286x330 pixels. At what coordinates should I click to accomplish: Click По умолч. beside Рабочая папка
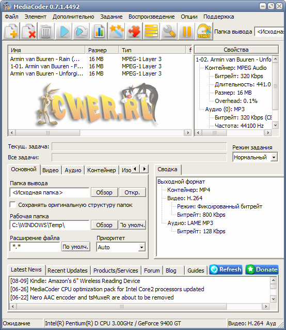(x=132, y=225)
